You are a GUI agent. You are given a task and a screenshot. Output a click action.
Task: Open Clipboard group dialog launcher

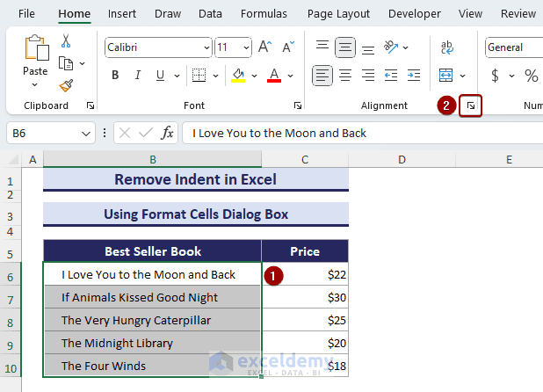coord(90,105)
